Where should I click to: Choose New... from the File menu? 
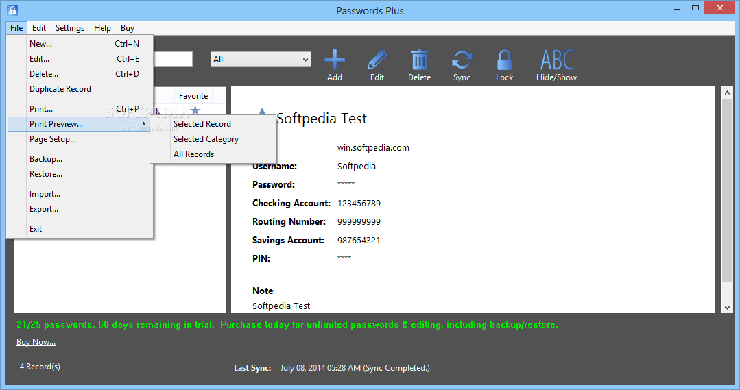(80, 44)
